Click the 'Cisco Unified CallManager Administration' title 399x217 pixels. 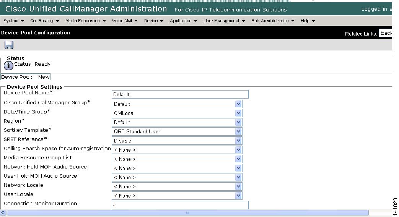point(86,9)
